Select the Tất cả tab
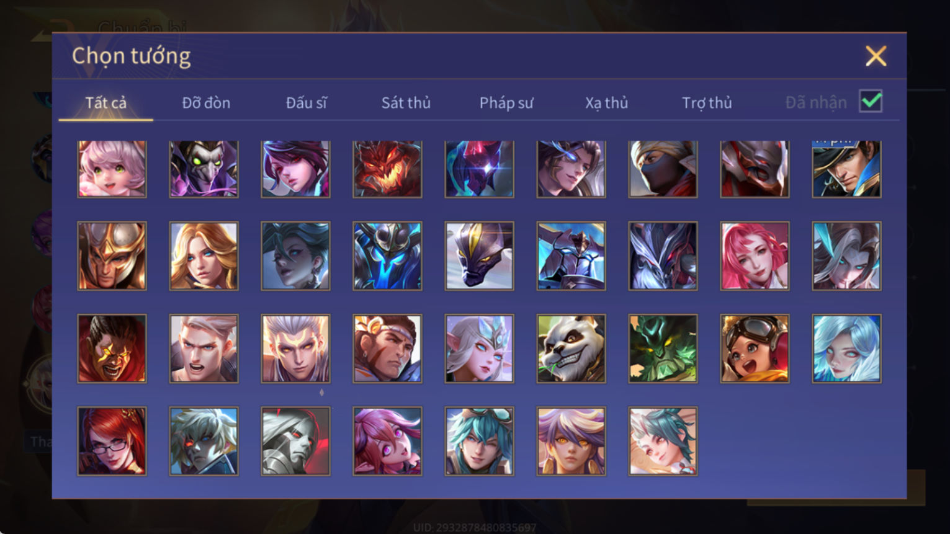This screenshot has height=534, width=950. click(x=105, y=103)
